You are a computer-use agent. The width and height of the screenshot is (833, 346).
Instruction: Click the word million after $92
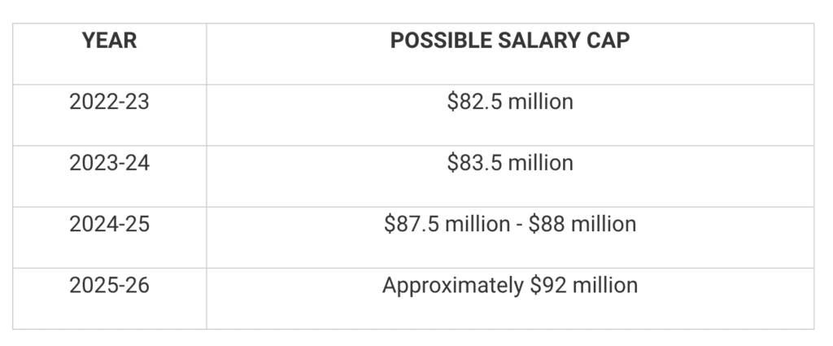click(605, 286)
